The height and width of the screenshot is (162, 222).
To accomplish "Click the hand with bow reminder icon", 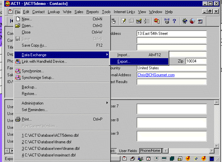I will tap(113, 21).
